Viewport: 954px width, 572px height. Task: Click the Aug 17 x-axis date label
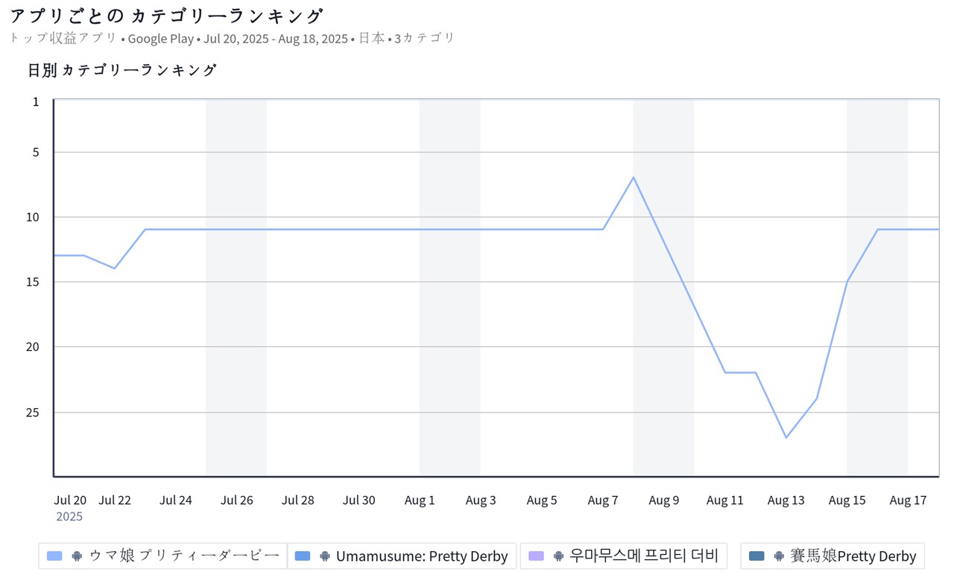click(908, 500)
